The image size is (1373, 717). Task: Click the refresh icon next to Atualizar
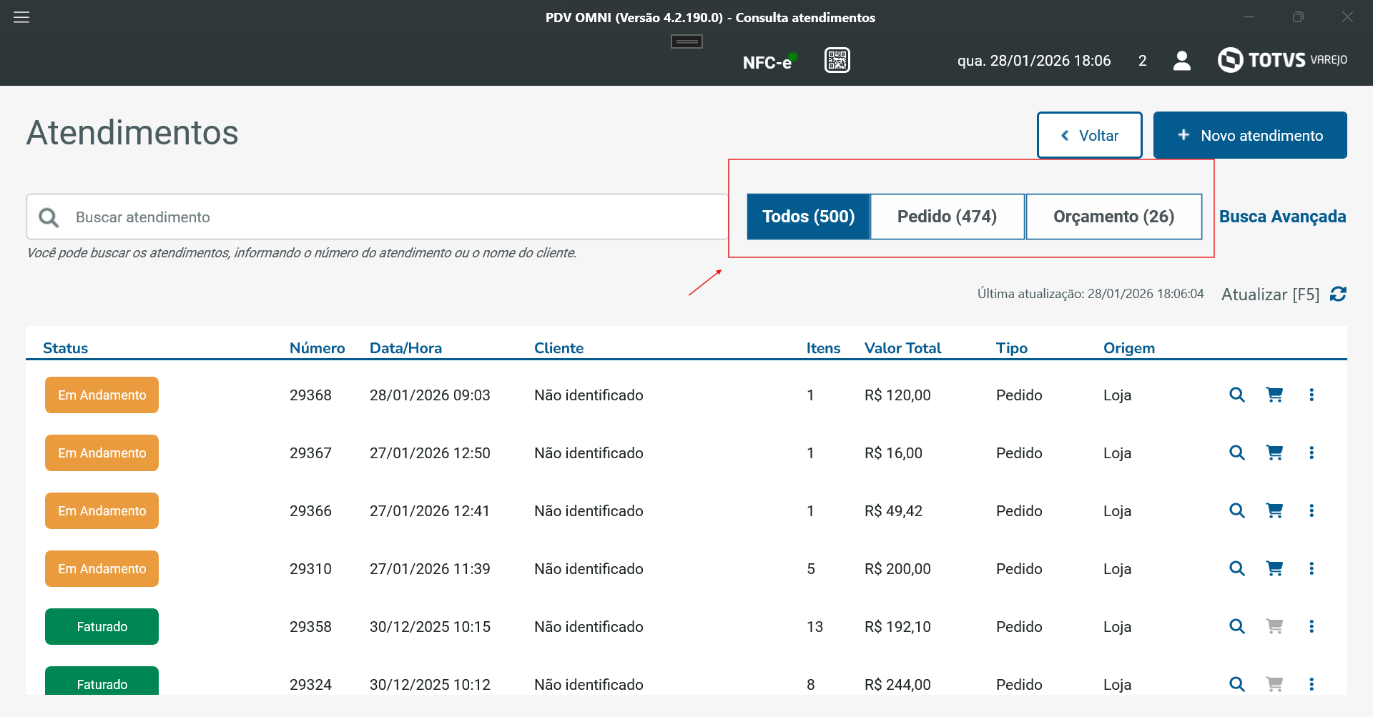[1338, 294]
